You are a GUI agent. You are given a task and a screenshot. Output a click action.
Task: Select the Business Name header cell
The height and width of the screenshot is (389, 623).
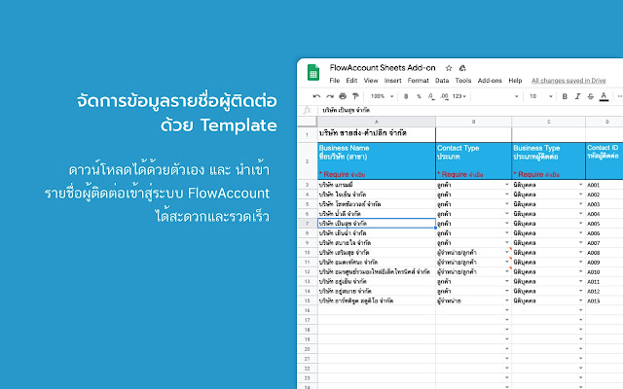377,161
